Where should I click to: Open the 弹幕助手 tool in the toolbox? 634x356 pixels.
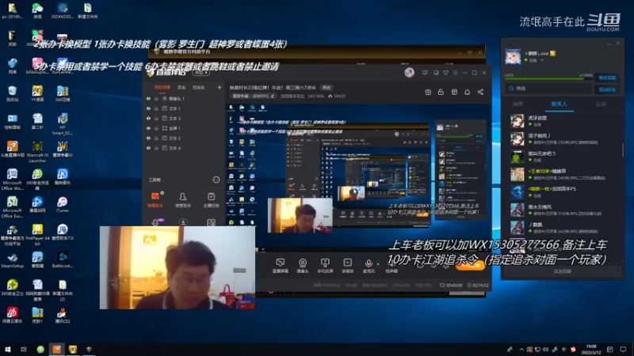[155, 200]
